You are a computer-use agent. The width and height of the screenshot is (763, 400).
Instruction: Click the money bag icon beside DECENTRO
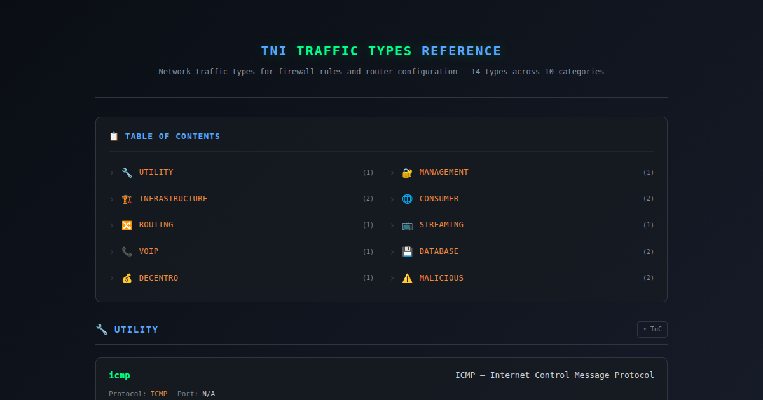127,278
